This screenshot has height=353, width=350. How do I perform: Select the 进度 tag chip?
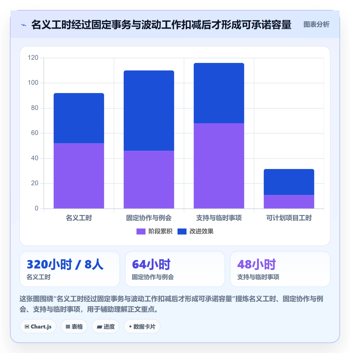(105, 326)
